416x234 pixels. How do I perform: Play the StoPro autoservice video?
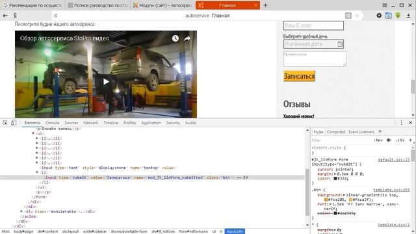106,82
